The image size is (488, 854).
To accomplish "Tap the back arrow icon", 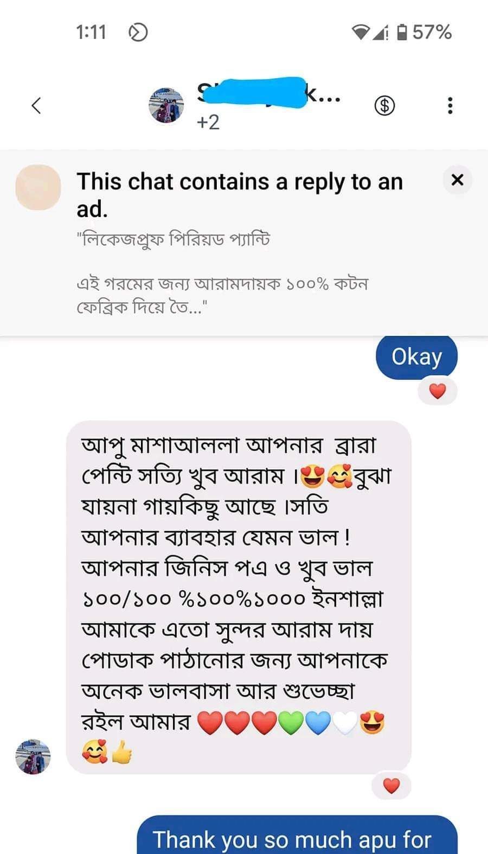I will tap(36, 105).
